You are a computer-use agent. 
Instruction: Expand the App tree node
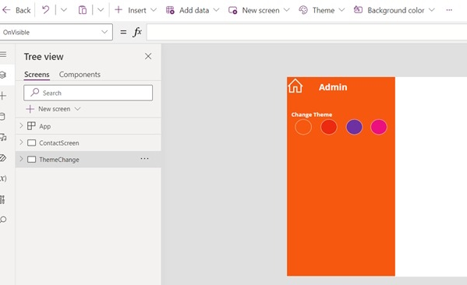click(21, 126)
